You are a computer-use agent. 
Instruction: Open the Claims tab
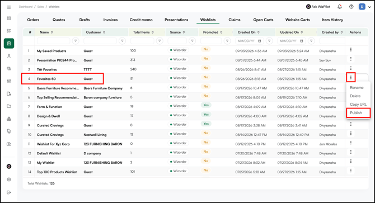pos(234,20)
